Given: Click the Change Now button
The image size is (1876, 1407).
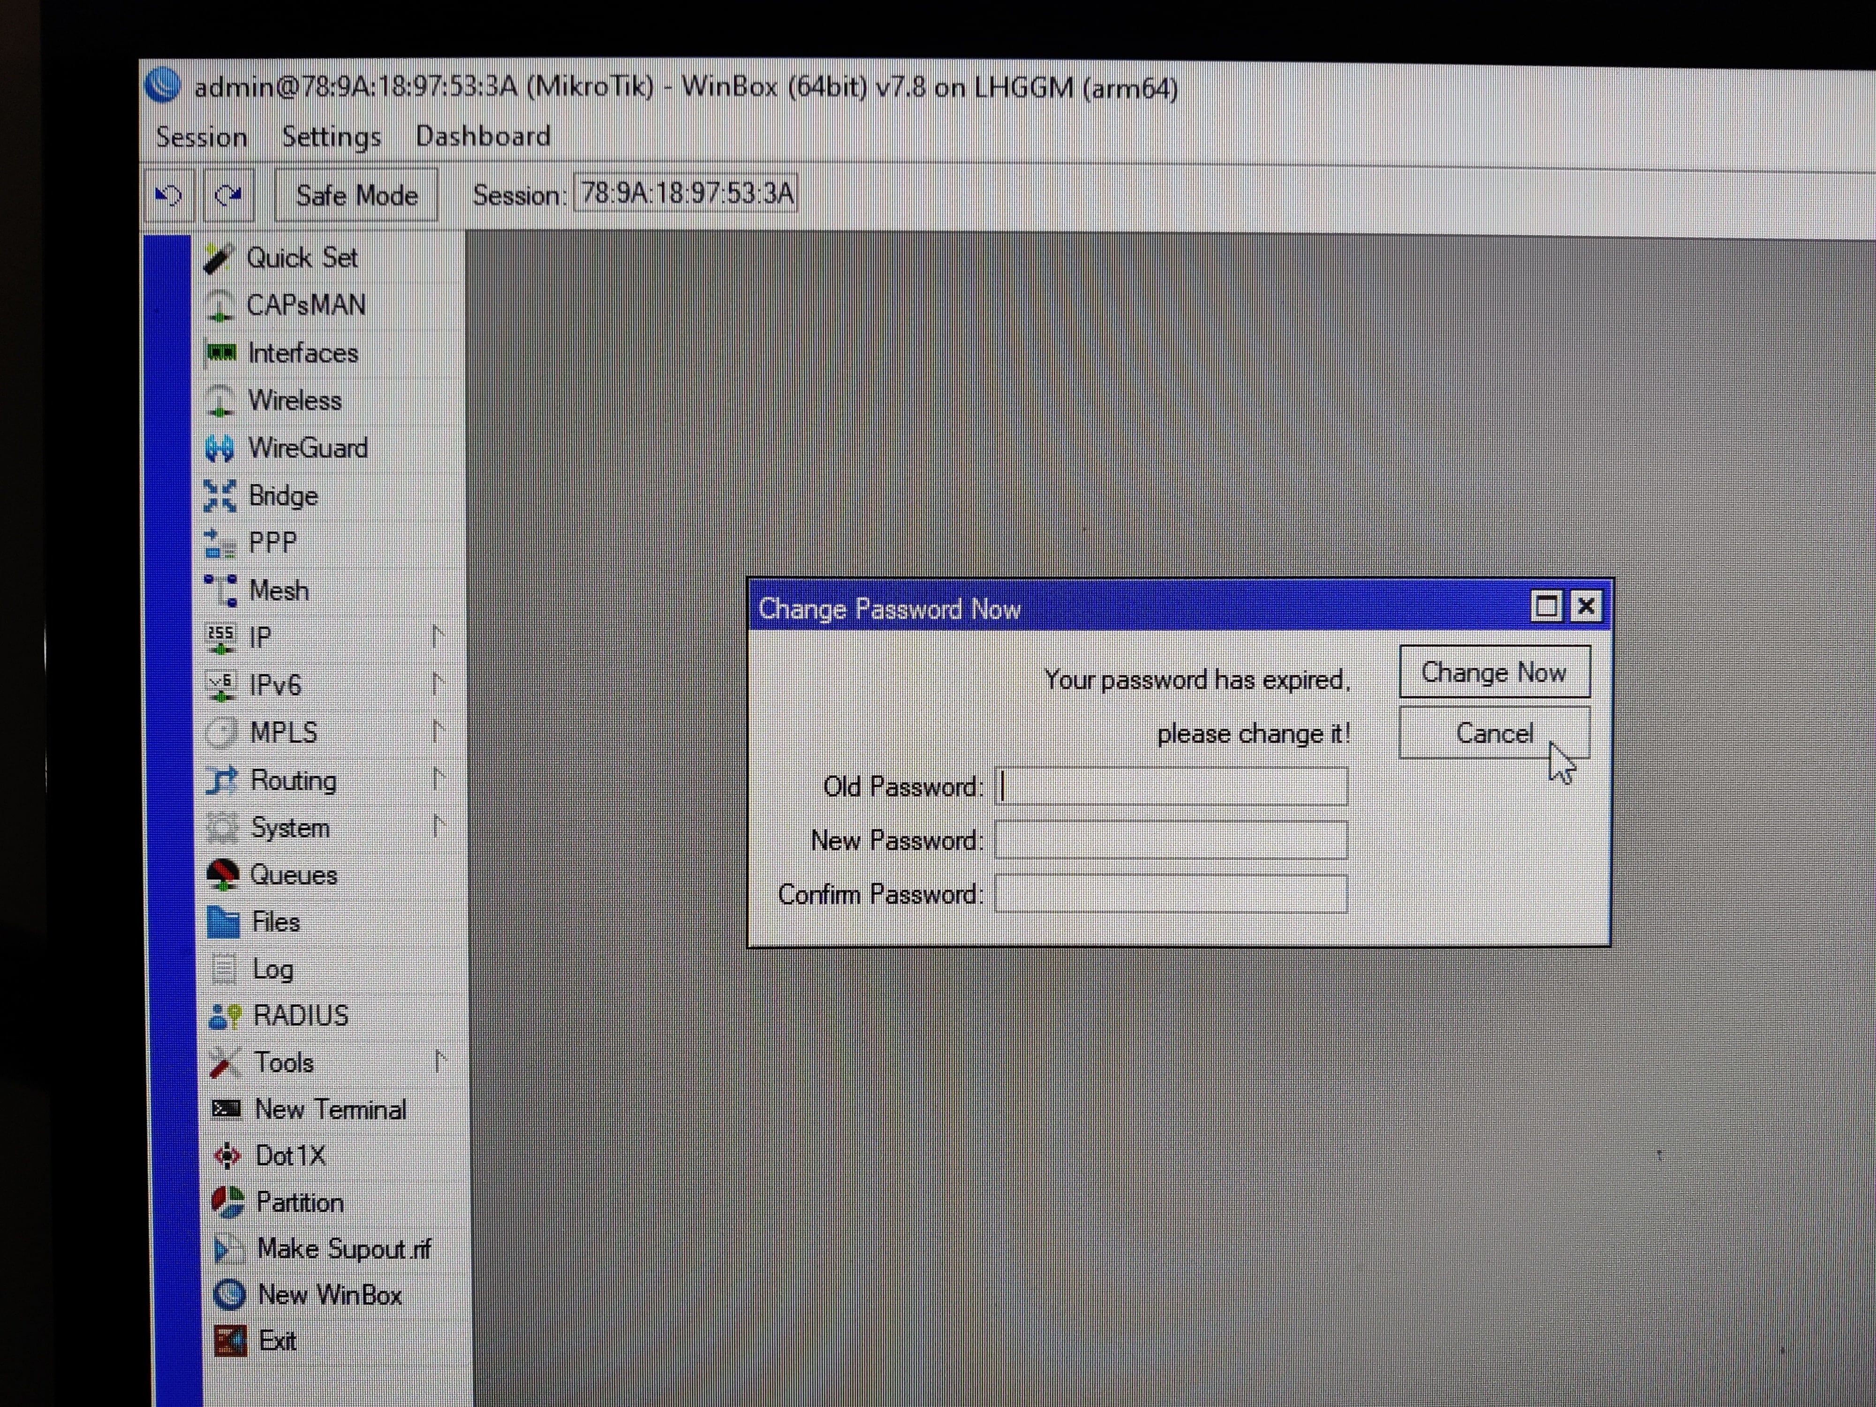Looking at the screenshot, I should [1494, 673].
